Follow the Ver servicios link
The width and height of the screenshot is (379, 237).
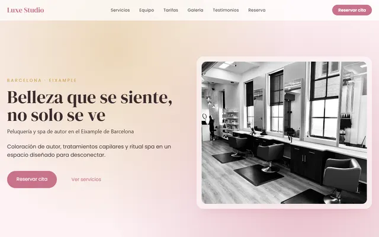[86, 180]
